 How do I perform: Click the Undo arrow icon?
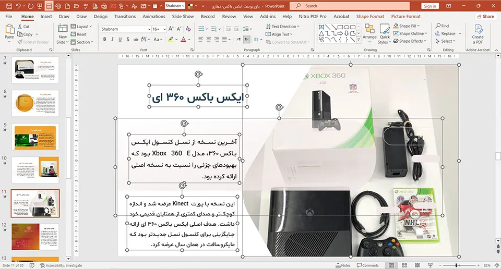pyautogui.click(x=18, y=6)
